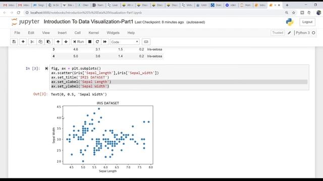
Task: Open the Kernel menu
Action: pos(94,33)
